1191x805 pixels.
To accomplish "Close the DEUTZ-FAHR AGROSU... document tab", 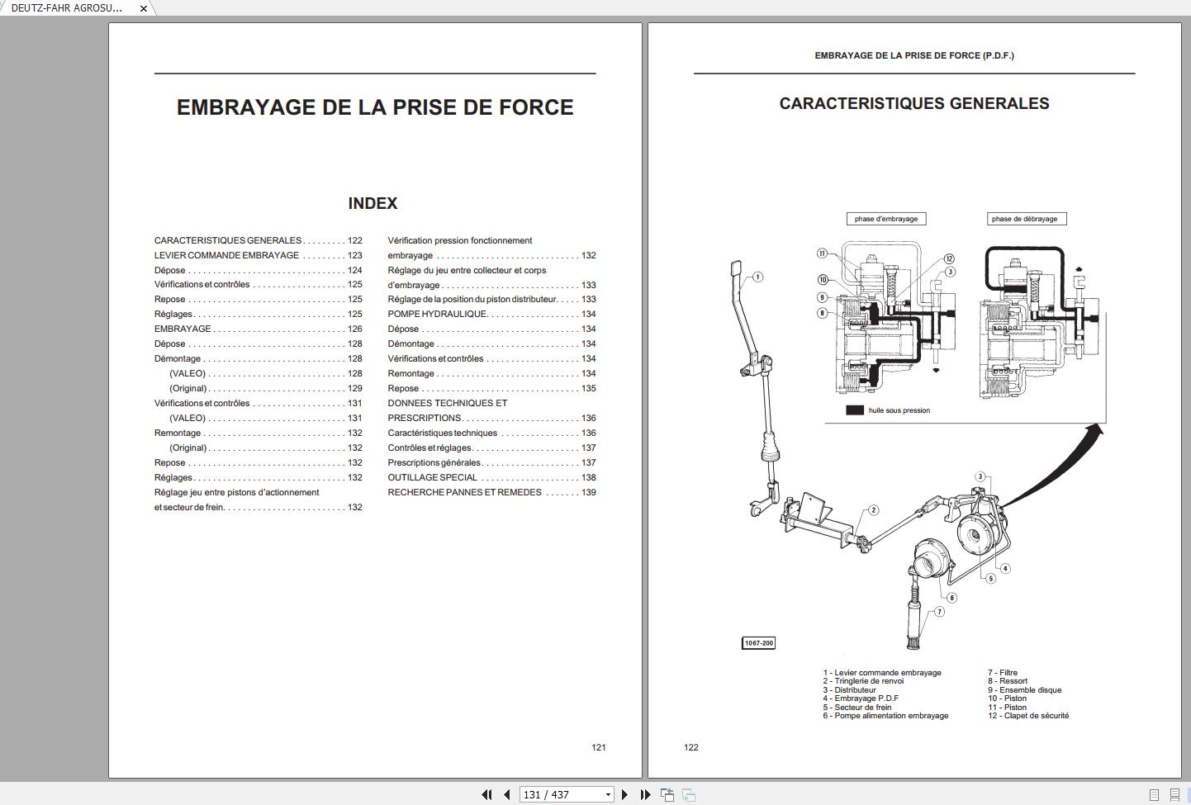I will click(144, 8).
